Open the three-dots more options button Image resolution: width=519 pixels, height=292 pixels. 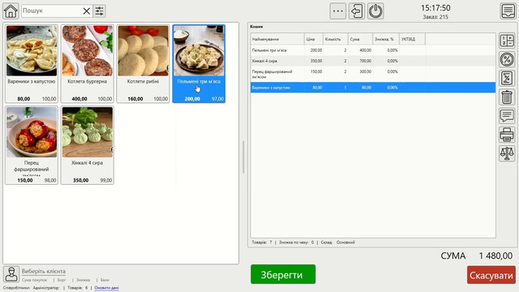338,11
